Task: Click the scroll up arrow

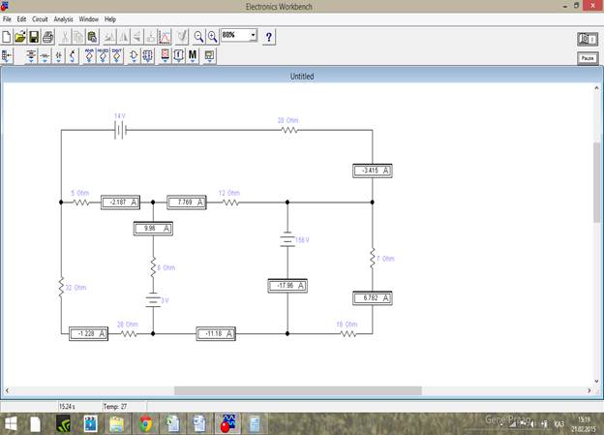Action: click(596, 88)
